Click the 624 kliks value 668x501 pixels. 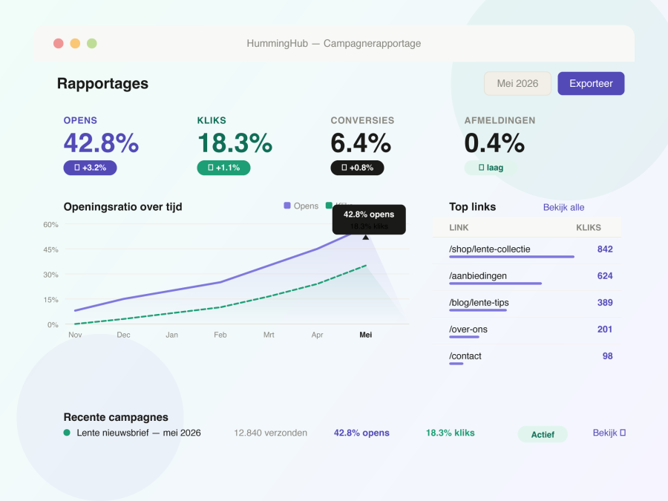605,276
